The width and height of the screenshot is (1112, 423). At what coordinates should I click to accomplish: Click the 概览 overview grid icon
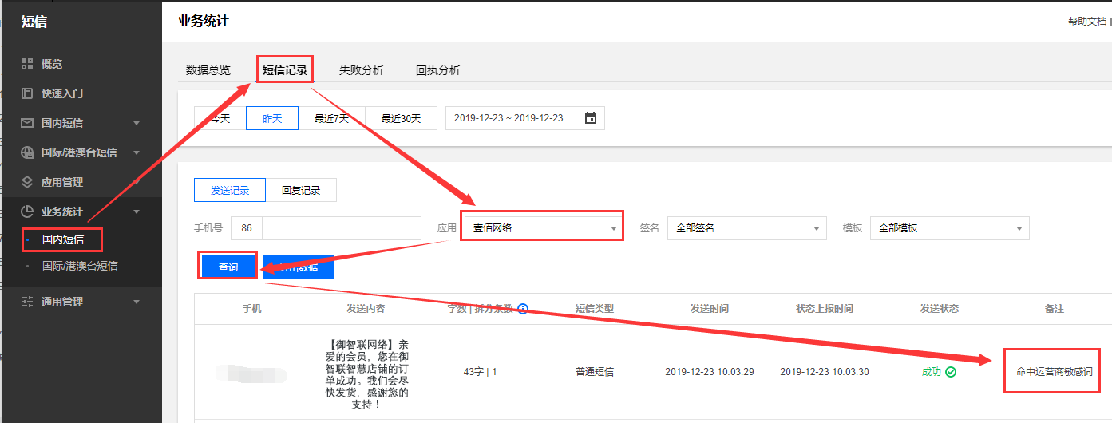click(27, 64)
